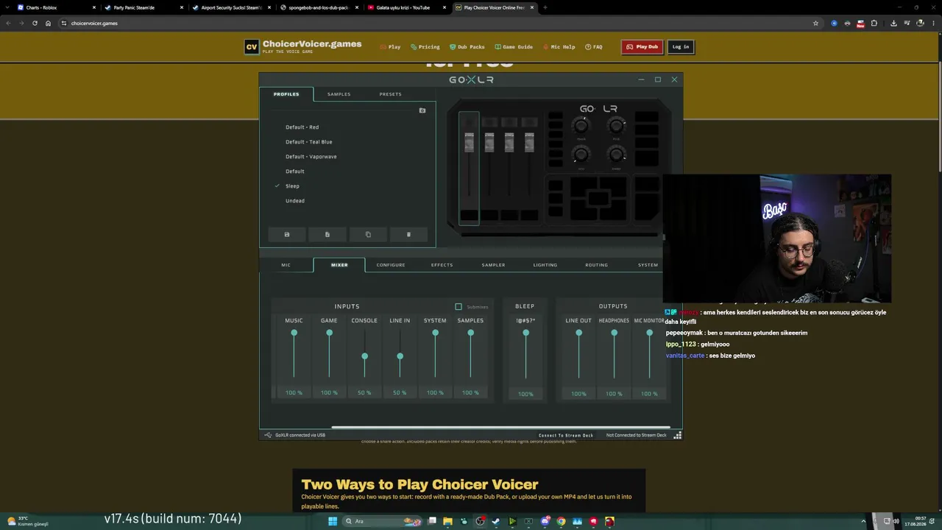Click the Log in button
This screenshot has width=942, height=530.
pyautogui.click(x=681, y=46)
